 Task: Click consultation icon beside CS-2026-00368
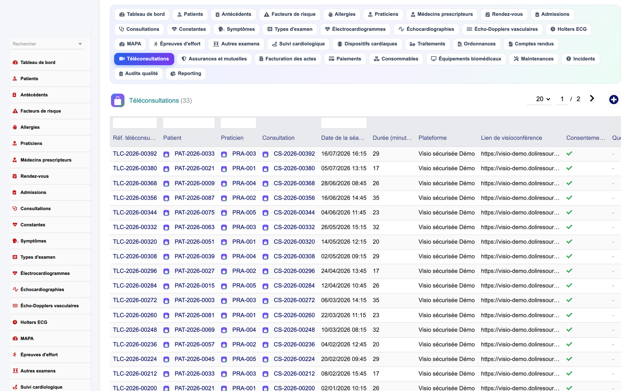click(x=265, y=184)
